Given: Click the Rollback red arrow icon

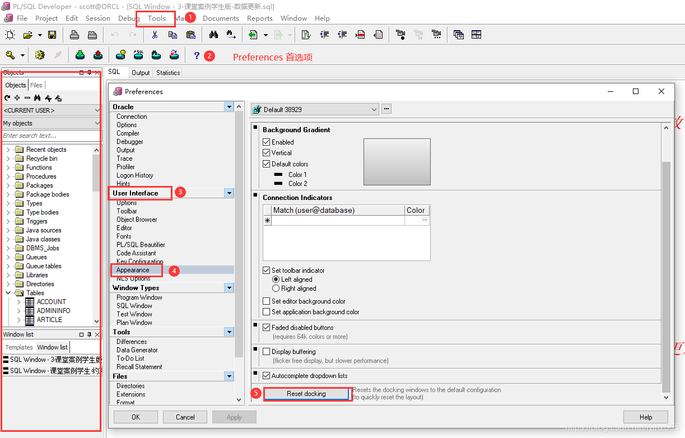Looking at the screenshot, I should [x=97, y=55].
